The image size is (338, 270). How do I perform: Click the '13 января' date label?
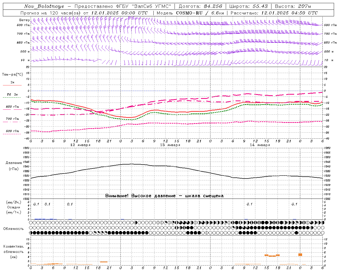(170, 145)
